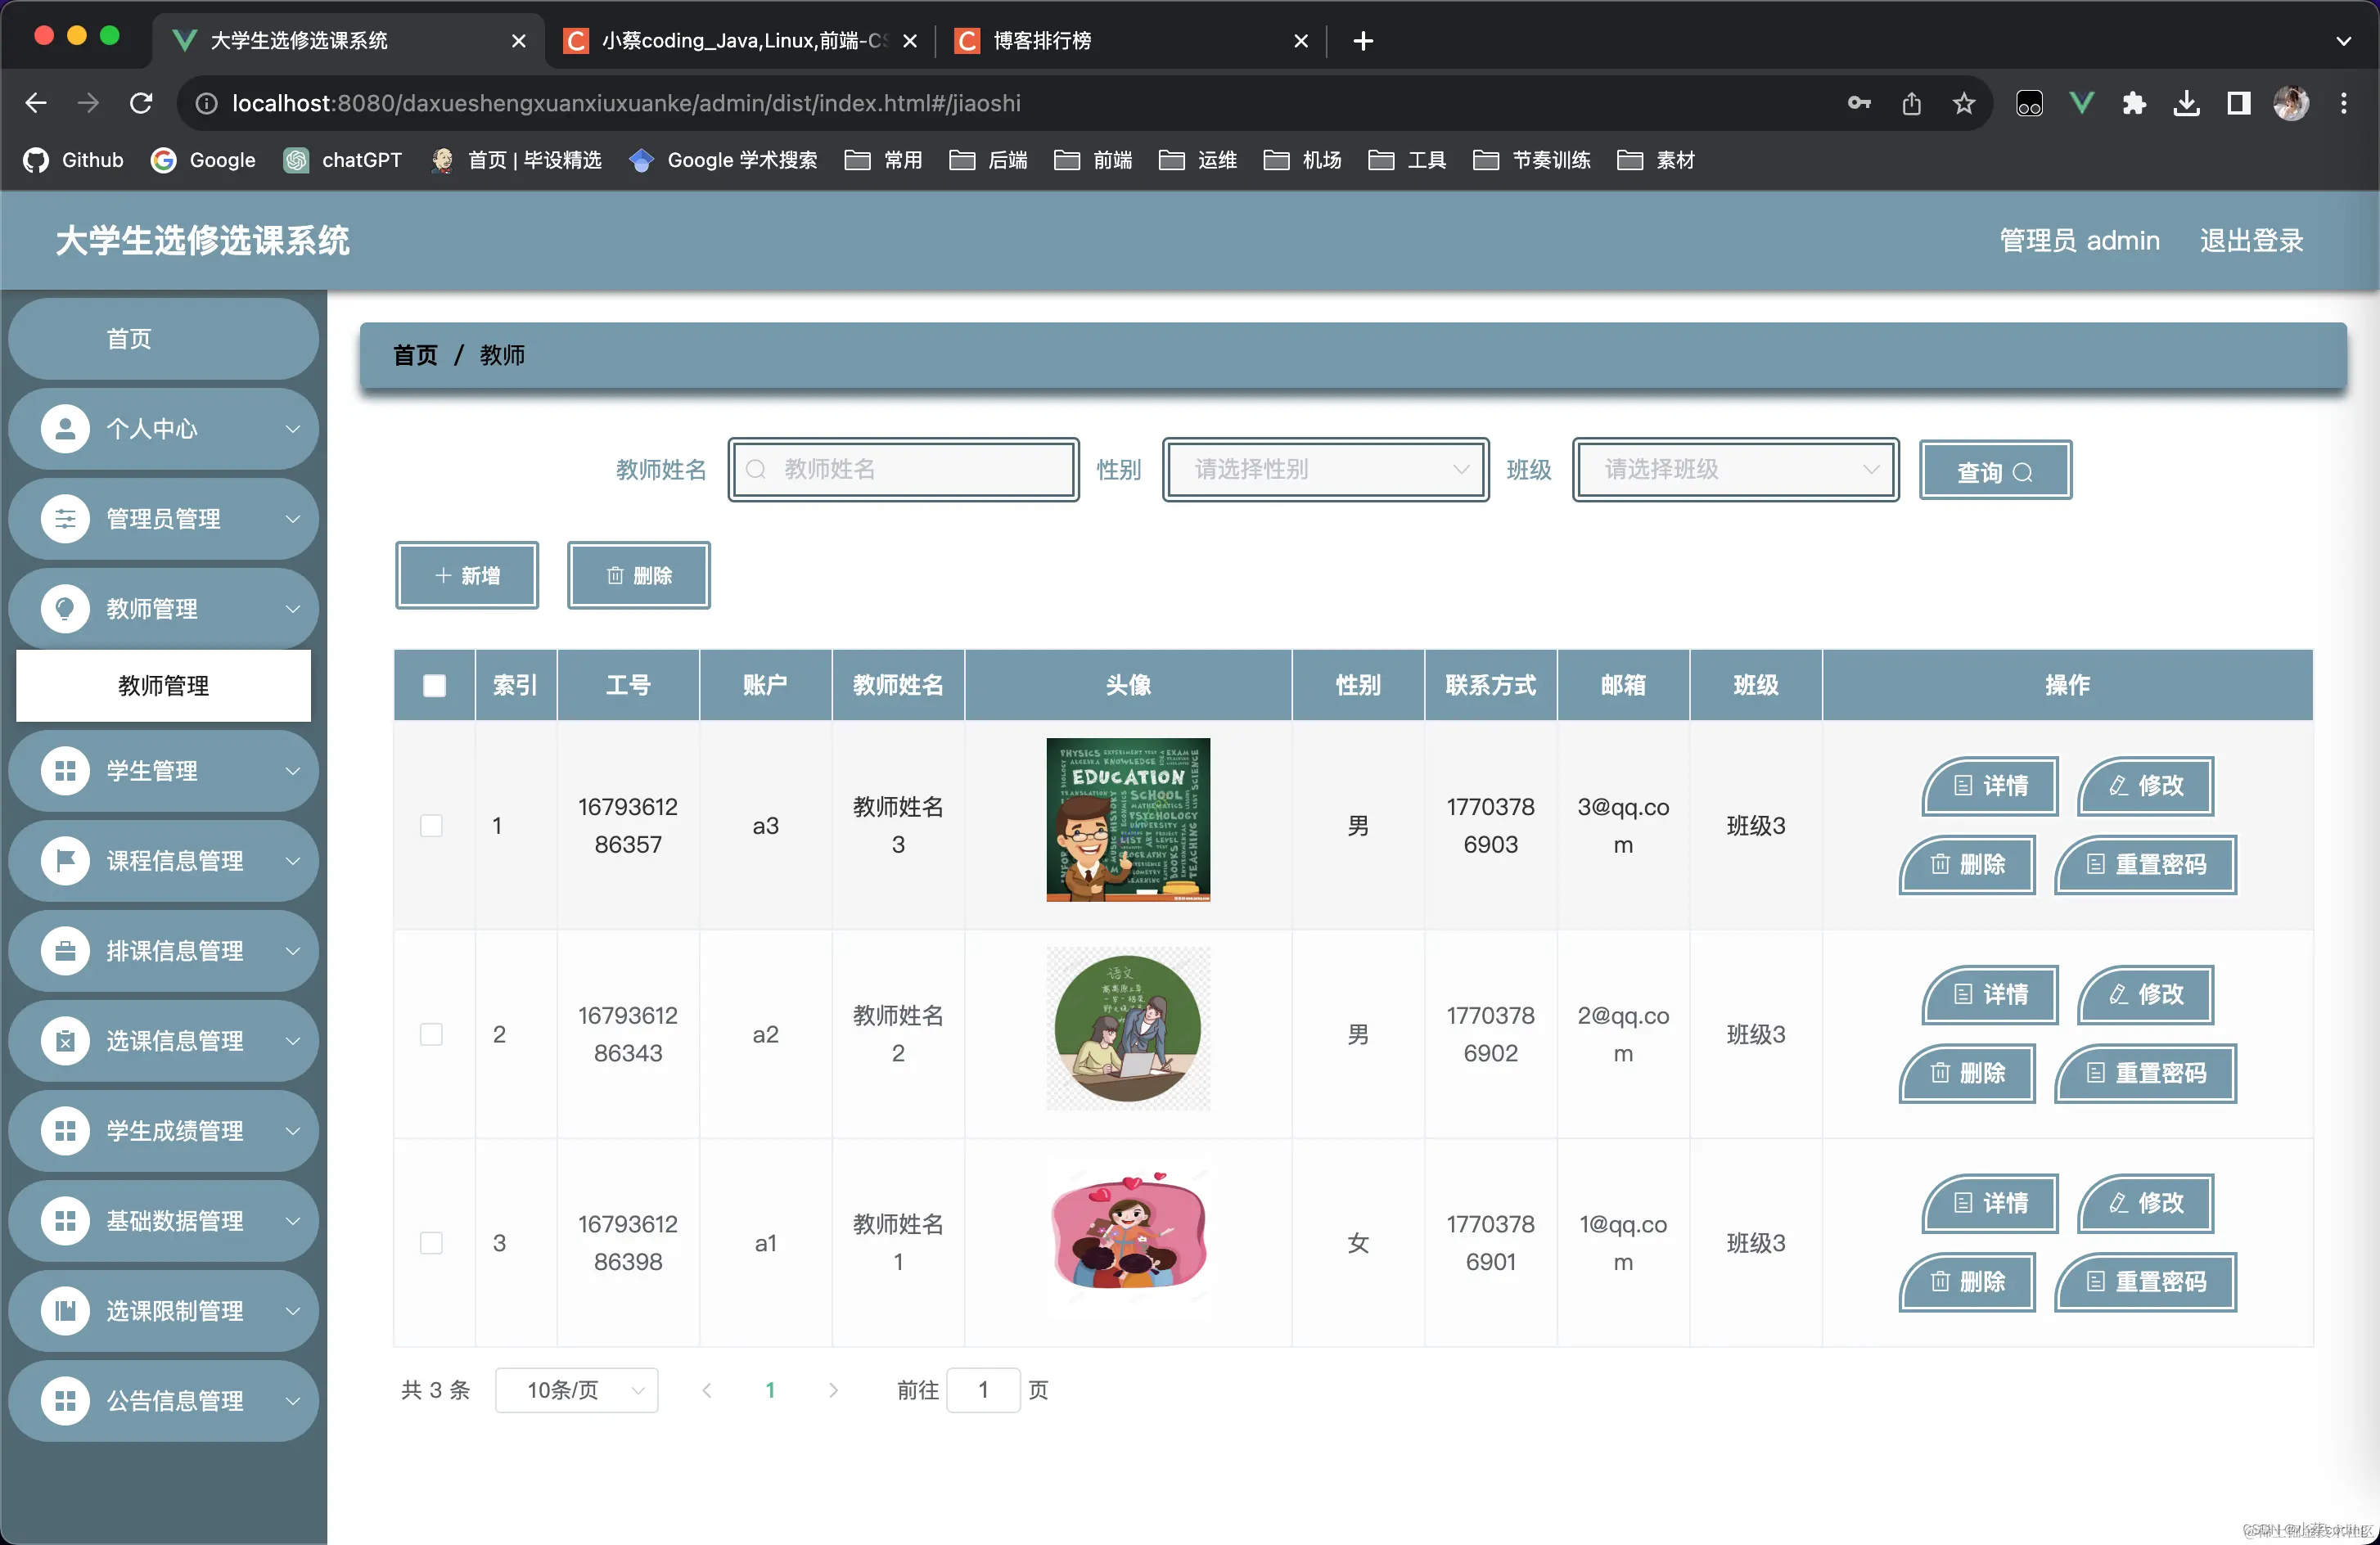Image resolution: width=2380 pixels, height=1545 pixels.
Task: Open browser extensions puzzle icon
Action: click(2133, 103)
